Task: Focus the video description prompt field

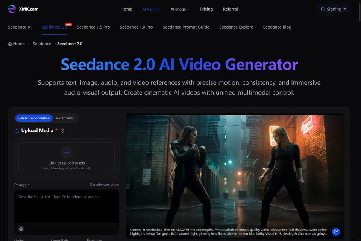Action: tap(67, 206)
